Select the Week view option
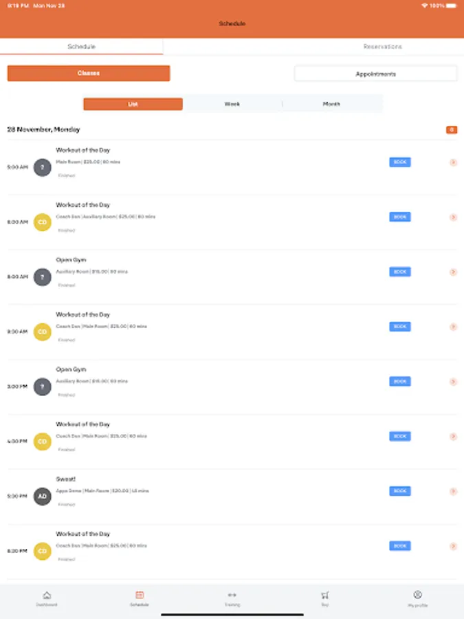Viewport: 464px width, 619px height. pos(232,104)
